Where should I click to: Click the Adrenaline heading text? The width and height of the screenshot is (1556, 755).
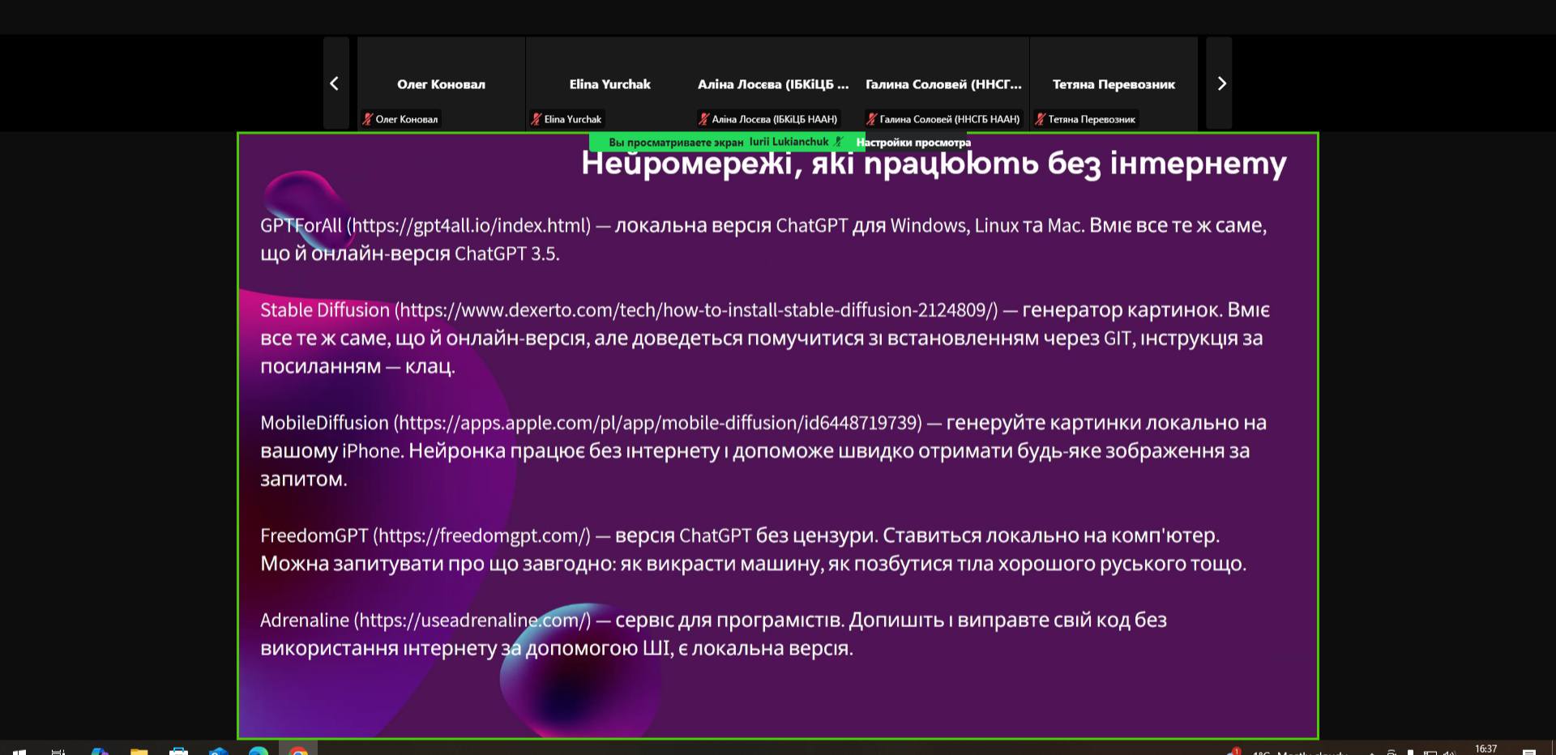tap(305, 621)
